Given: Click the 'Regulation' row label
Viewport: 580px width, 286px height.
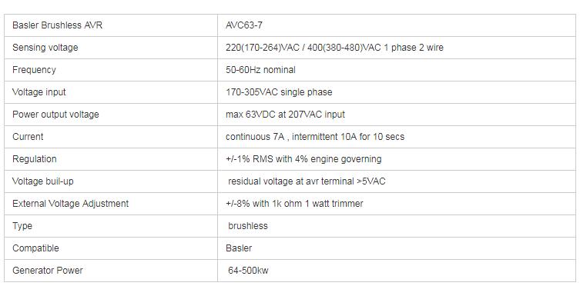Looking at the screenshot, I should (x=35, y=159).
